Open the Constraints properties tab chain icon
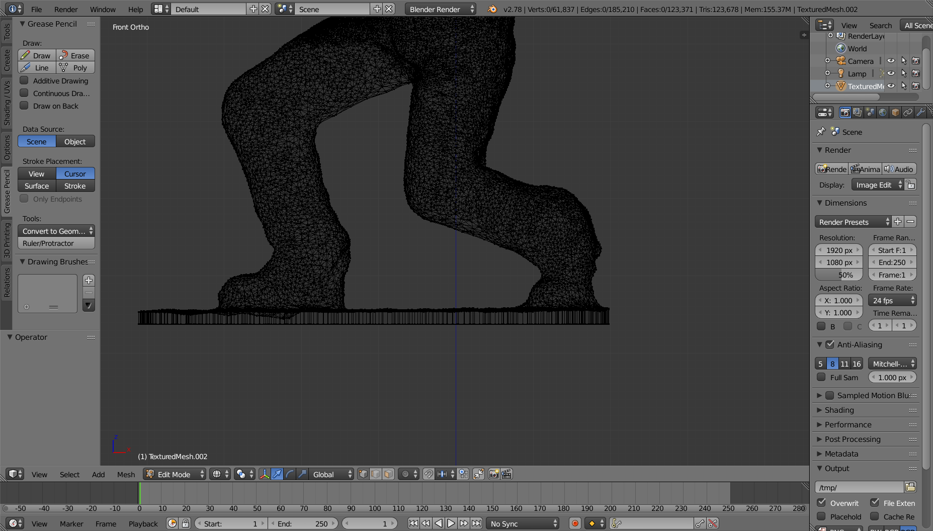The height and width of the screenshot is (531, 933). click(908, 113)
